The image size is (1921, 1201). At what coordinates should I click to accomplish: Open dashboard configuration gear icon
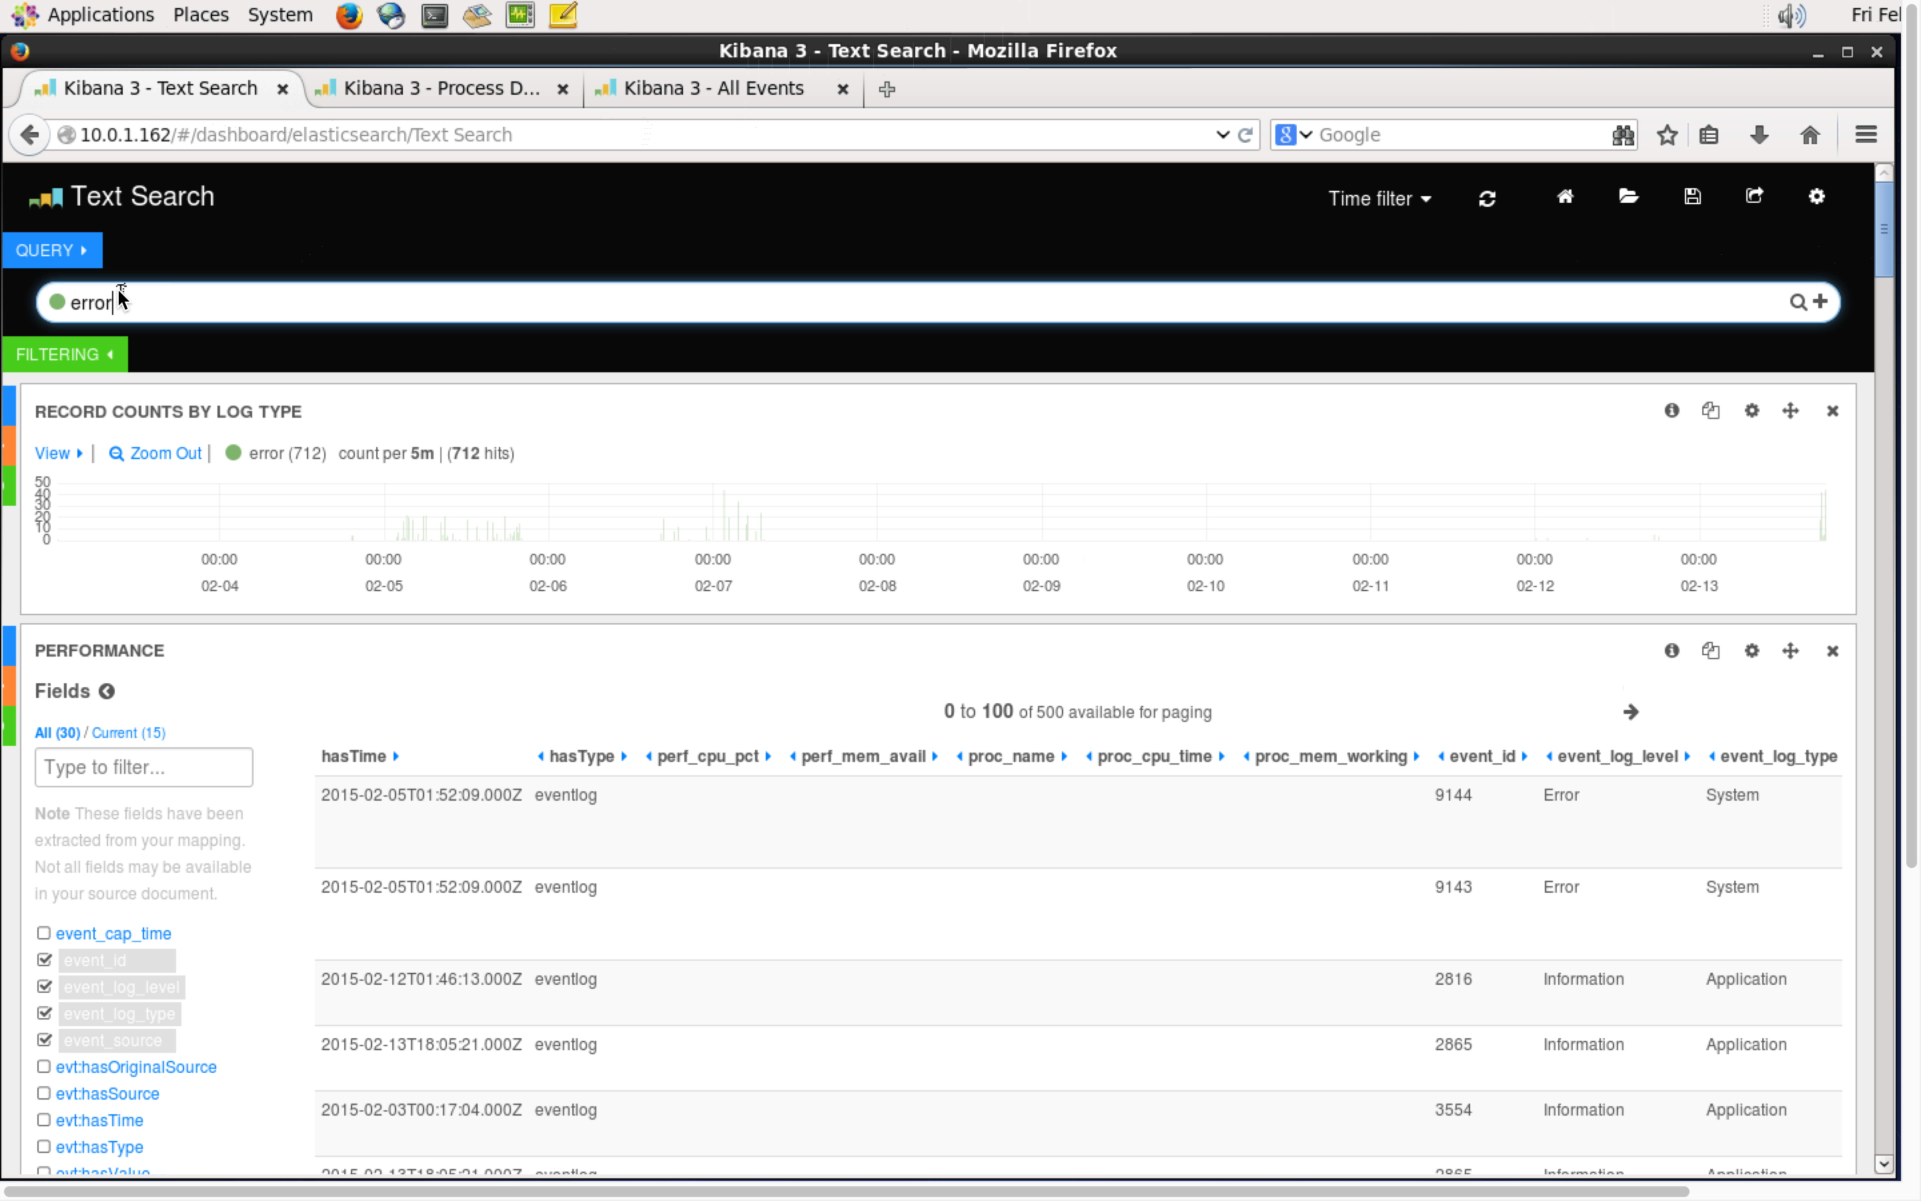(1816, 196)
